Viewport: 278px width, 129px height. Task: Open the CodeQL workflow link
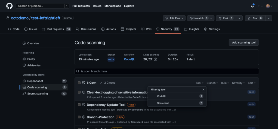(129, 59)
